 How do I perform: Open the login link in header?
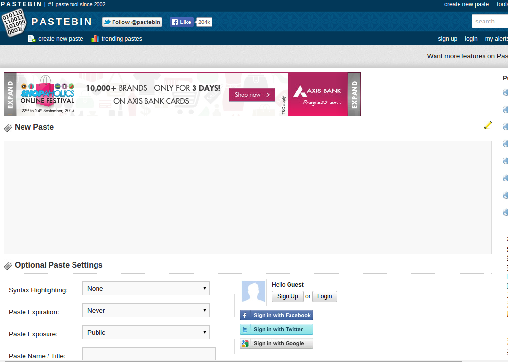(471, 39)
